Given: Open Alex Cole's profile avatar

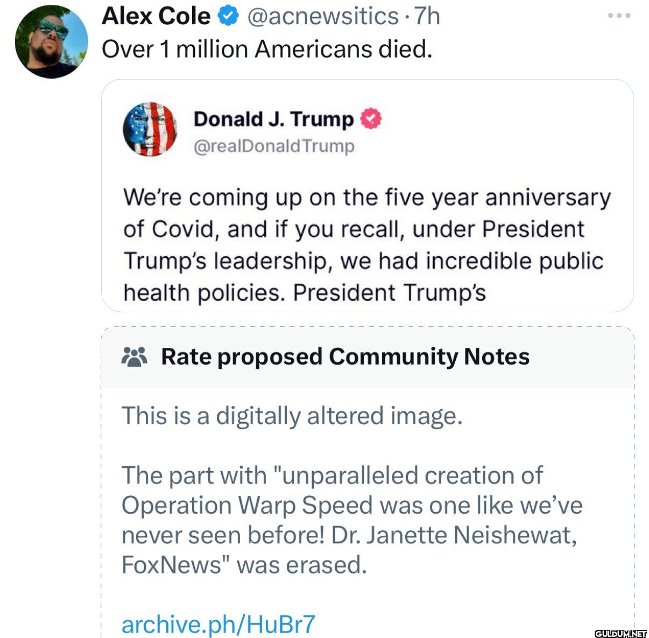Looking at the screenshot, I should coord(51,42).
